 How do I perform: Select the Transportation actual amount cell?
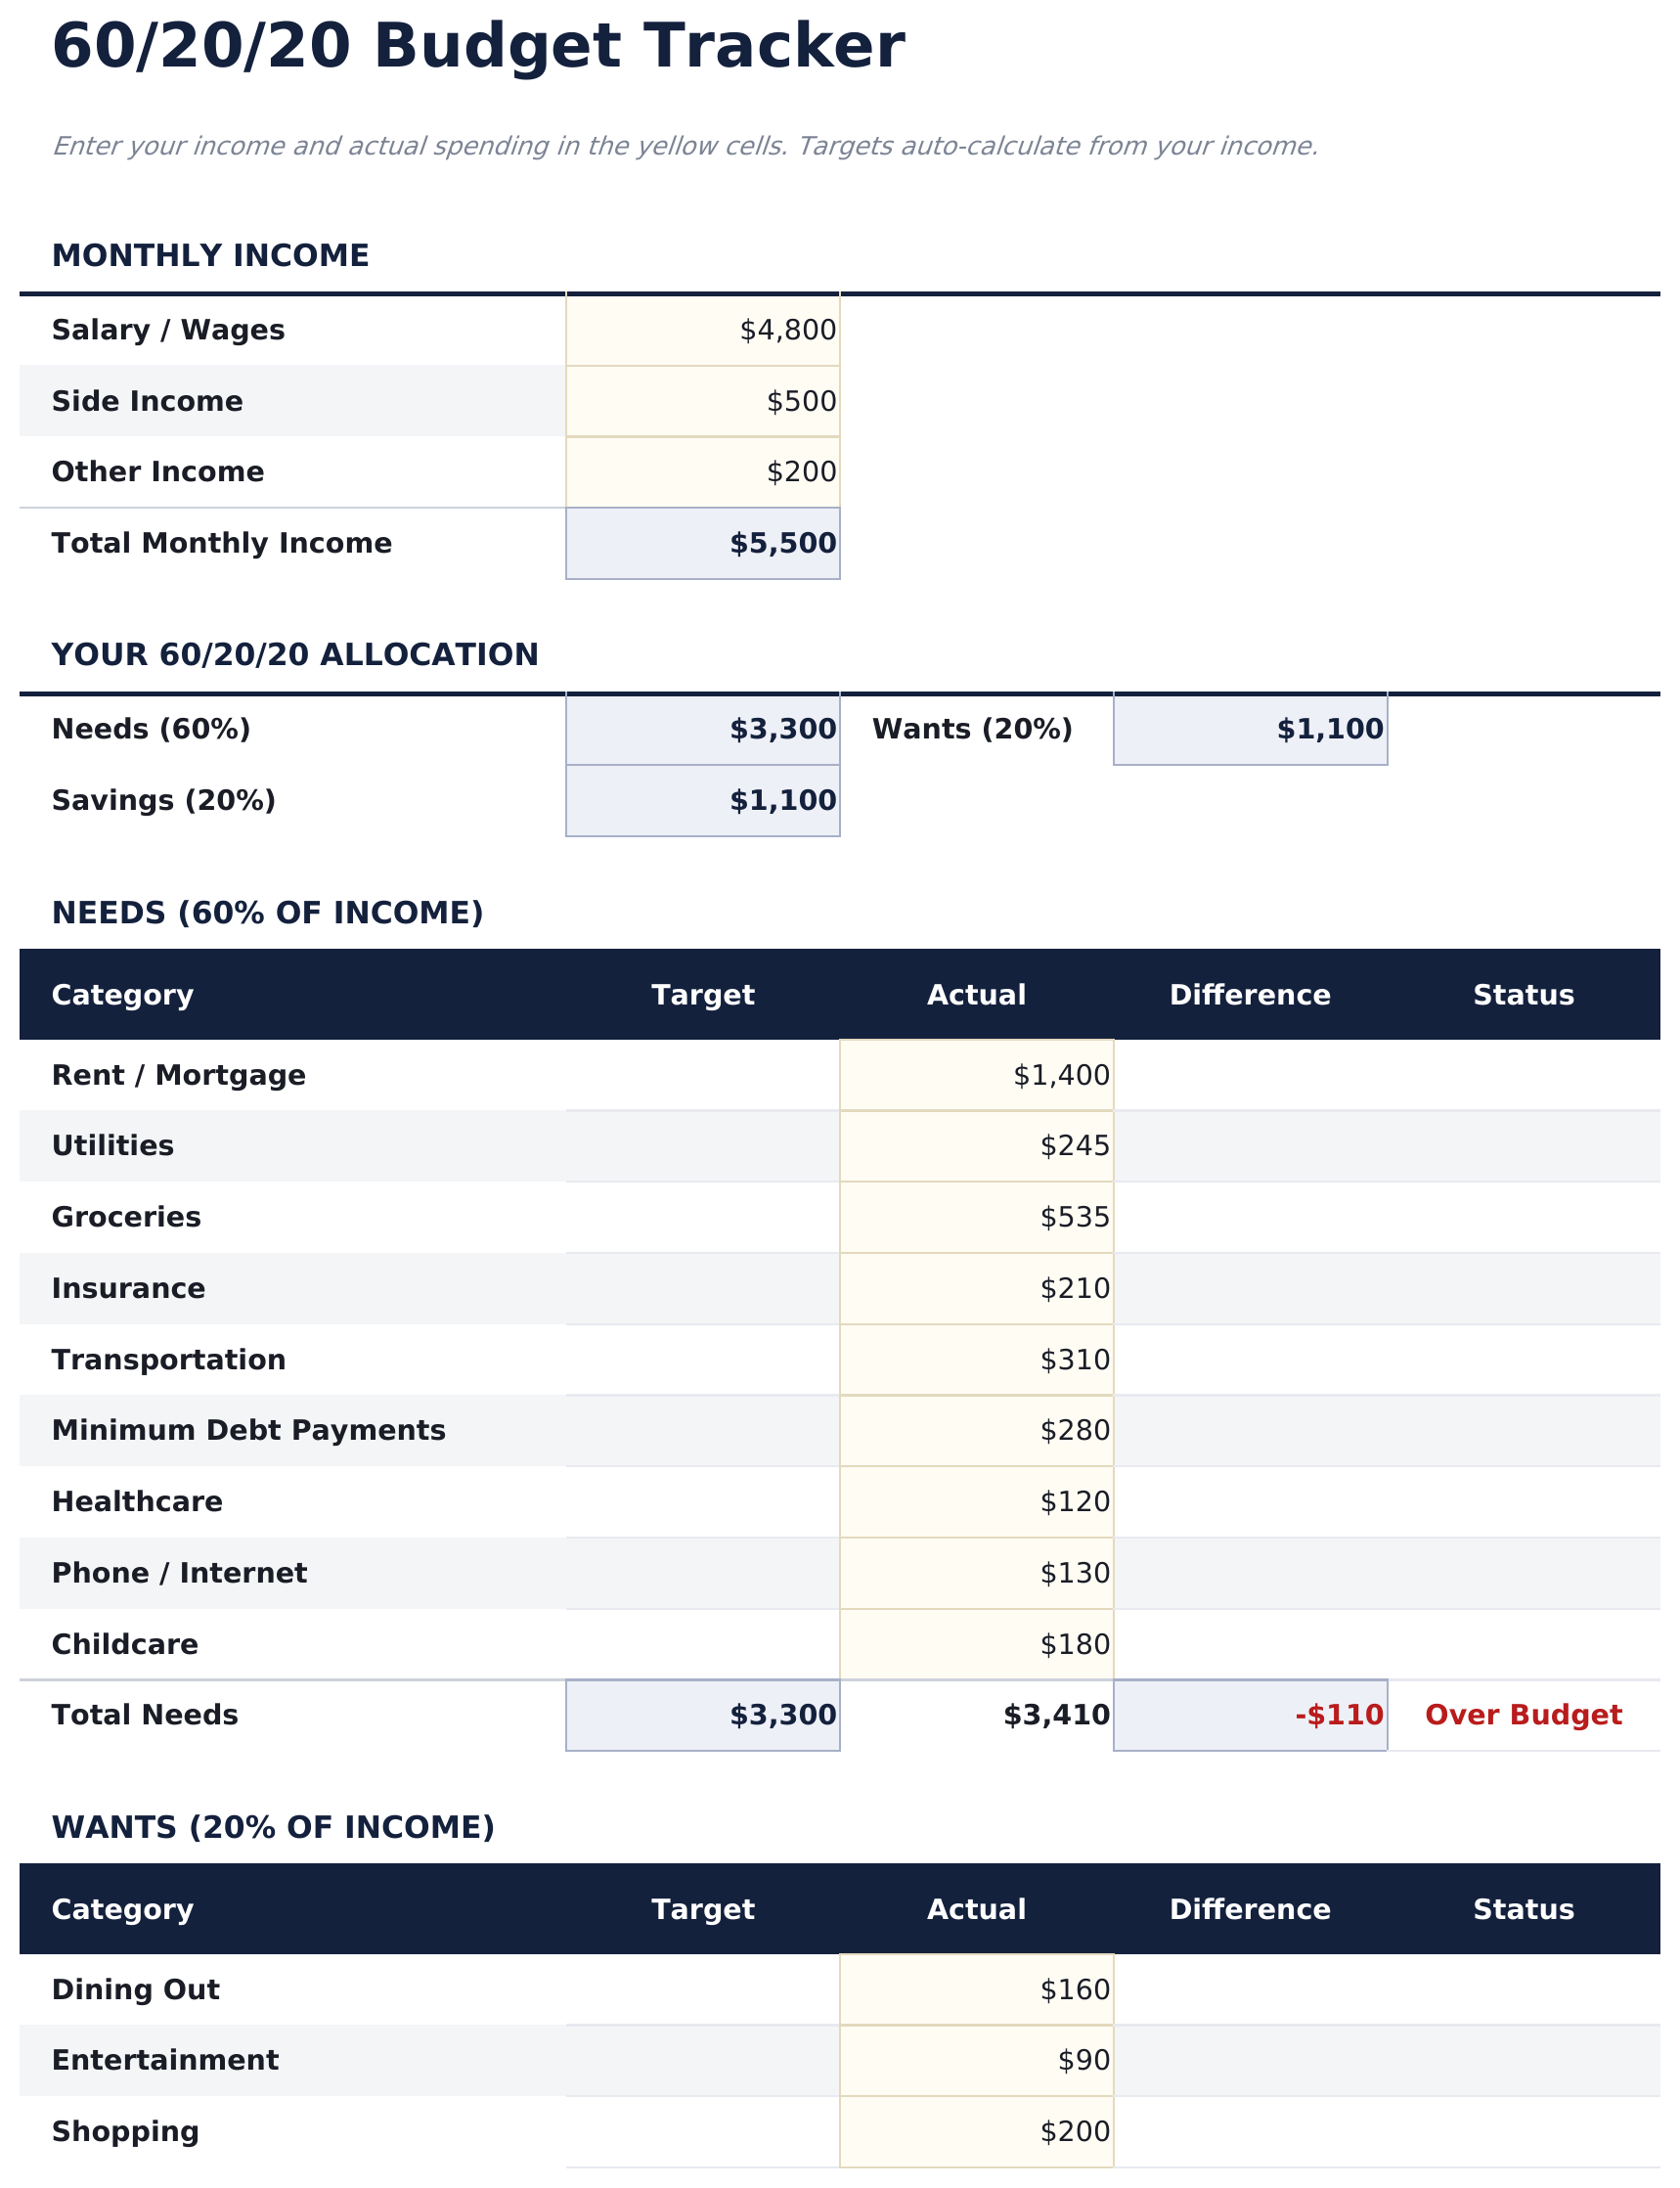tap(976, 1360)
